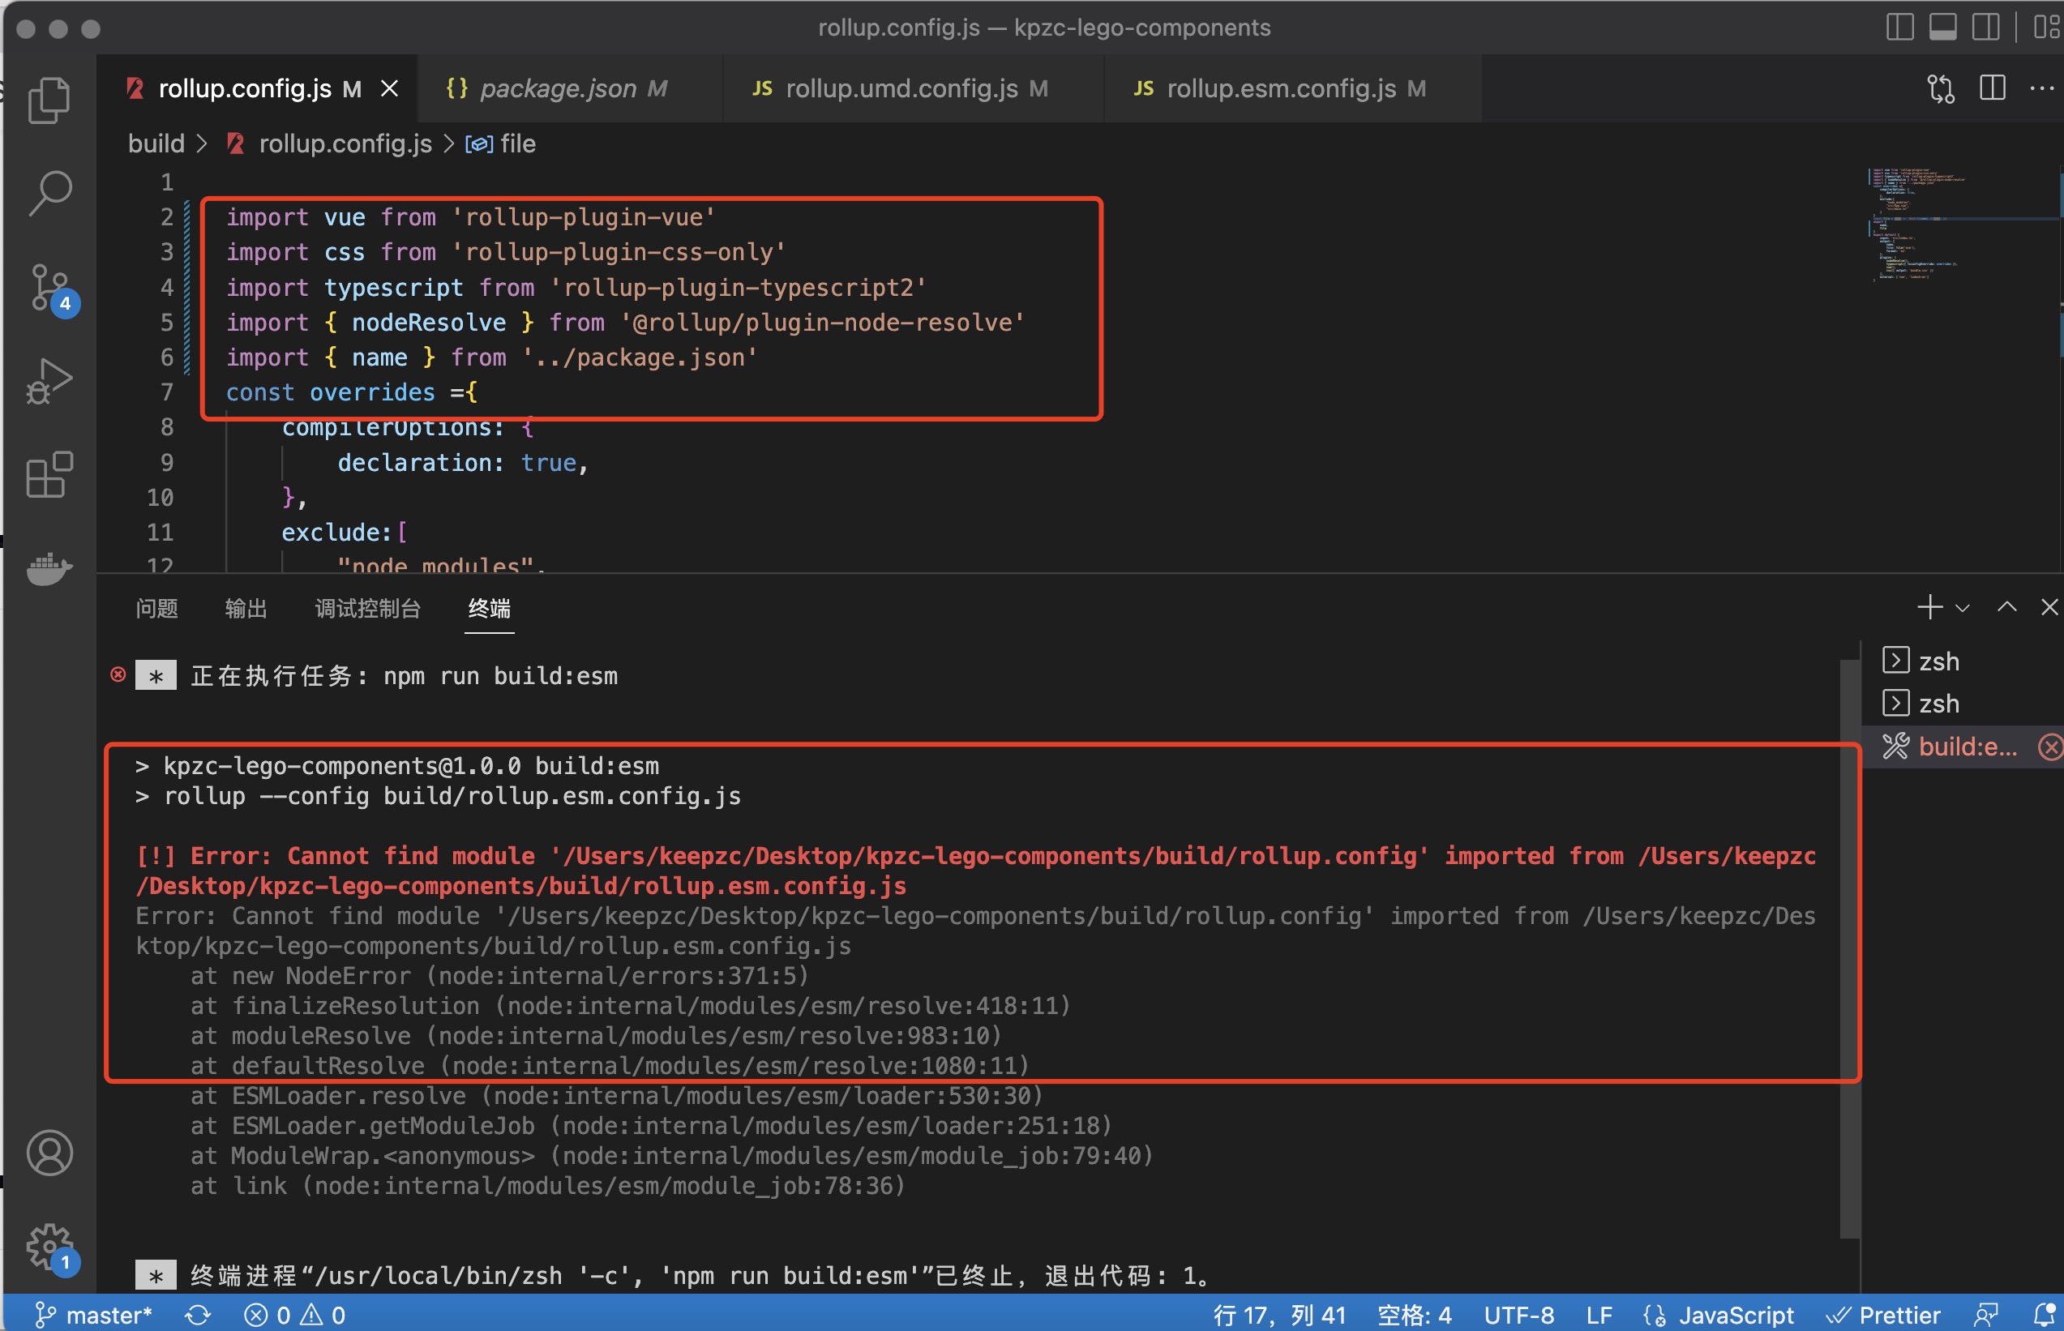
Task: Split the editor to the right
Action: [x=1993, y=88]
